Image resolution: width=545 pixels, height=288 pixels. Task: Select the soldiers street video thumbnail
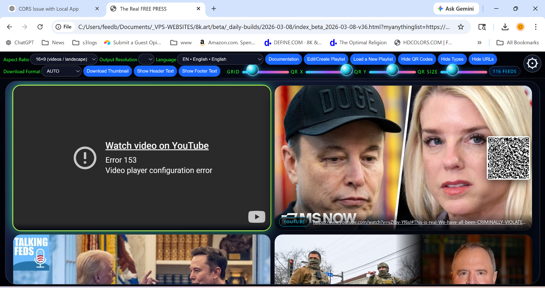point(403,259)
